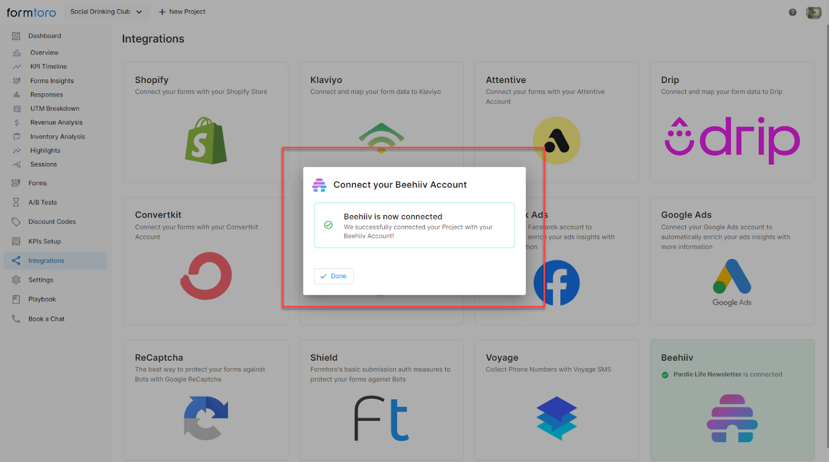
Task: Click the Book a Chat phone icon
Action: 16,319
